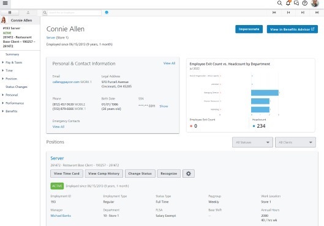Click View Comp History button
This screenshot has width=324, height=226.
point(104,173)
